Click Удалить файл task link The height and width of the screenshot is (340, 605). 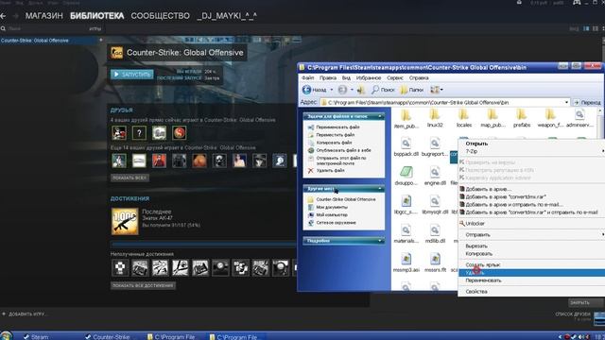(x=330, y=170)
